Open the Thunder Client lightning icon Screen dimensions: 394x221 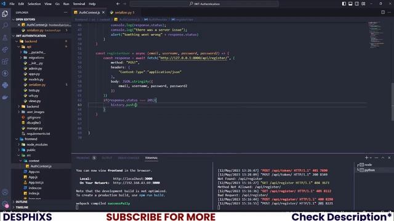[x=5, y=73]
